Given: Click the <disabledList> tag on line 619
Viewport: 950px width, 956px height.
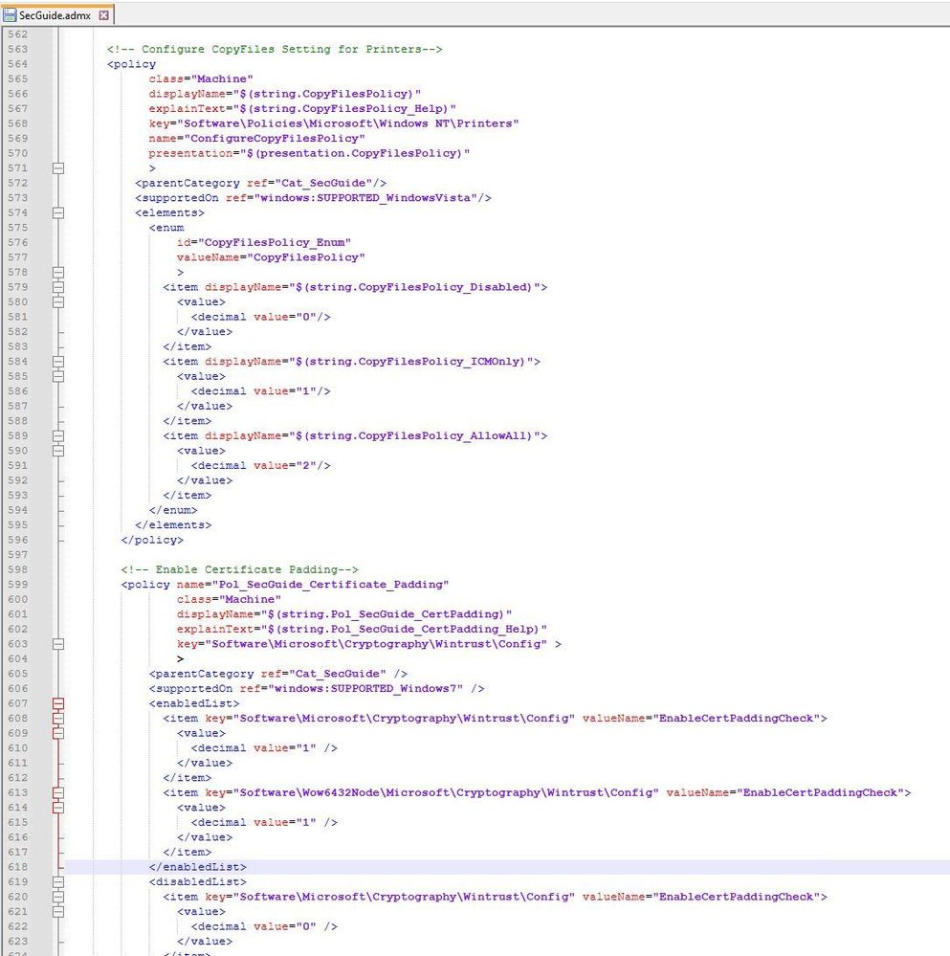Looking at the screenshot, I should pos(197,882).
